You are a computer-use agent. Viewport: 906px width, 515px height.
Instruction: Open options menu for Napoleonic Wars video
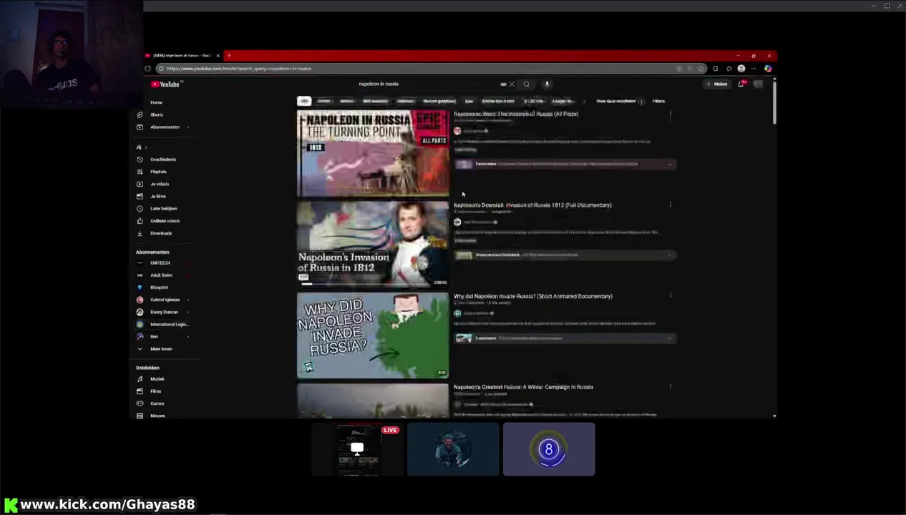(x=671, y=114)
